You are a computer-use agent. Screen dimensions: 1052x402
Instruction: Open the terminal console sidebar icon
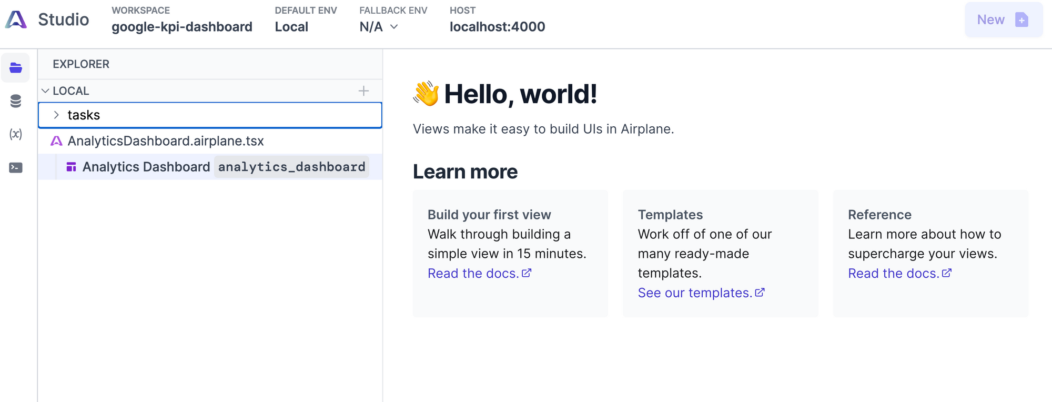16,168
